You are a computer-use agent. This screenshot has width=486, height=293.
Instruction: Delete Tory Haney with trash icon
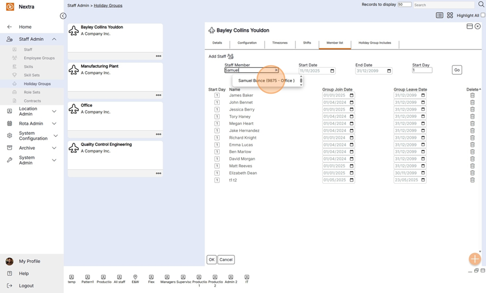(x=472, y=116)
